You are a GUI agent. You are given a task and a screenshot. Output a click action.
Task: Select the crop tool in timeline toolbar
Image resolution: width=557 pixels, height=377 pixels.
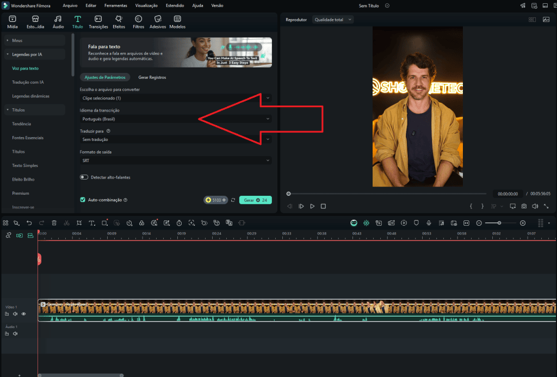(x=79, y=223)
